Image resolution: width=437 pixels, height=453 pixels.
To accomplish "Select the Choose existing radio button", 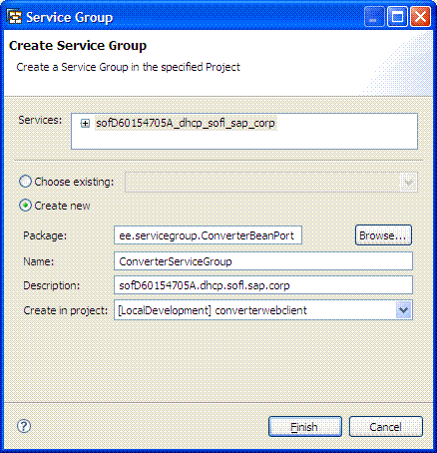I will 25,182.
